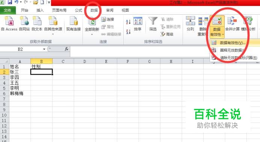Screen dimensions: 260x142
Task: Expand the Customize Quick Access Toolbar arrow
Action: pos(49,2)
